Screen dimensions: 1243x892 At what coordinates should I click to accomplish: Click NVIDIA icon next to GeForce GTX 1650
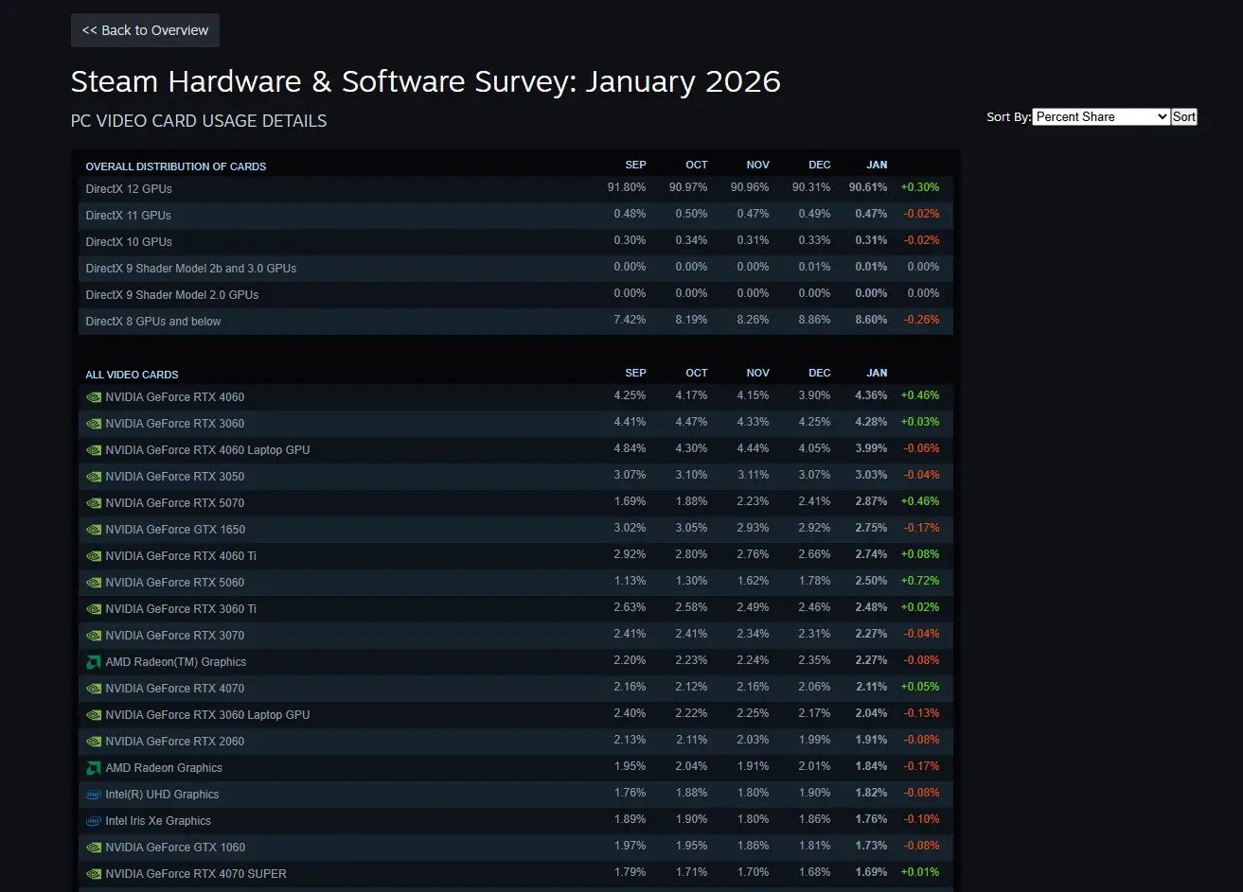point(94,530)
